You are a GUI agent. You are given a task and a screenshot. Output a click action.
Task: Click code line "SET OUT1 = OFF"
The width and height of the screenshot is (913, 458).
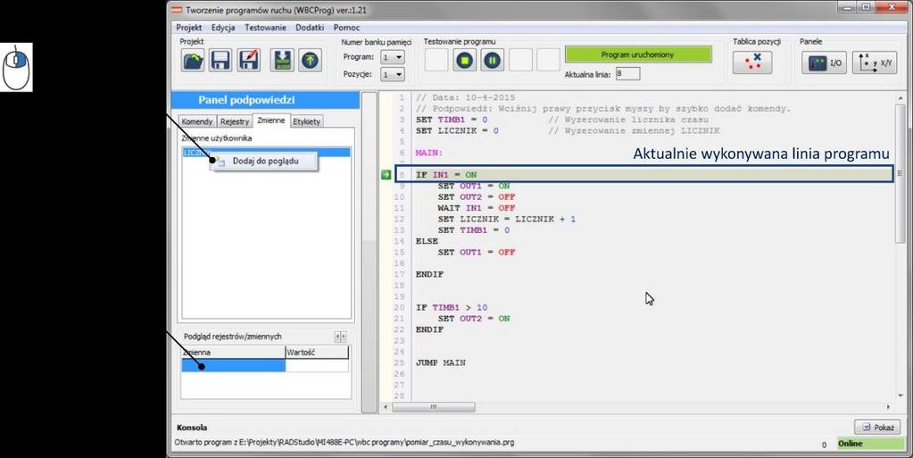477,253
